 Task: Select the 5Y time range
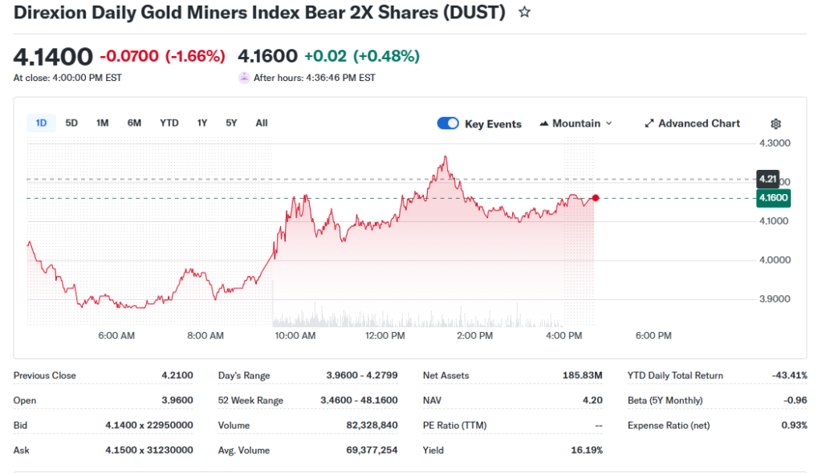(231, 123)
